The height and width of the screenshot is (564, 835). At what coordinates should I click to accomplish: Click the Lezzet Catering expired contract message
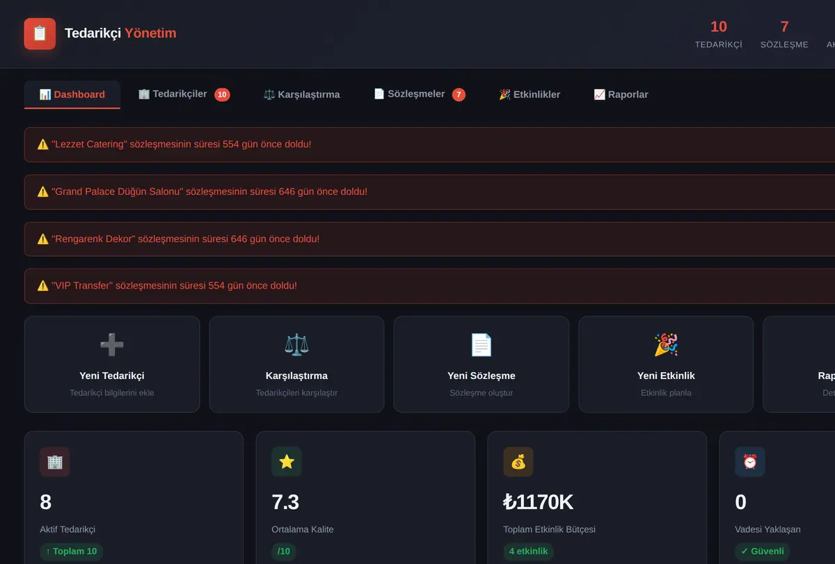[182, 145]
